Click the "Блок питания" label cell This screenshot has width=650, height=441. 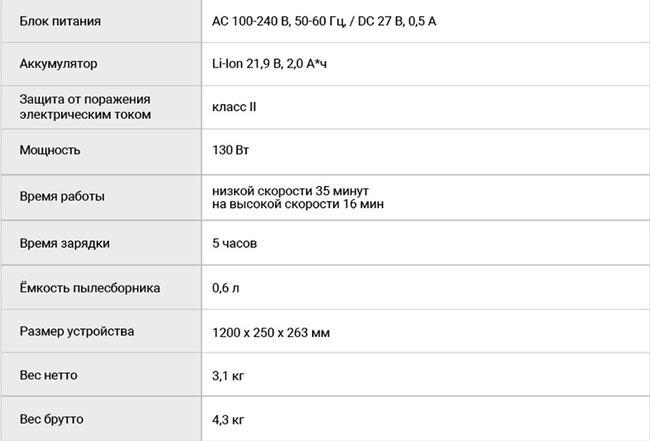[60, 21]
